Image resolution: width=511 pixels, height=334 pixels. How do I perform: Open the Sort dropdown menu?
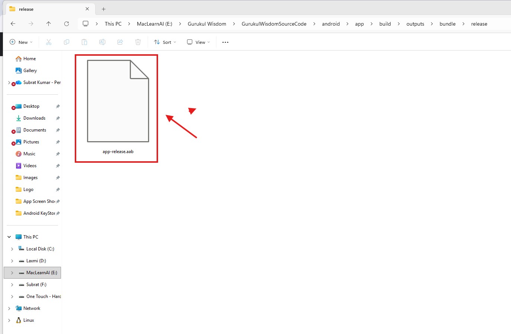coord(165,42)
